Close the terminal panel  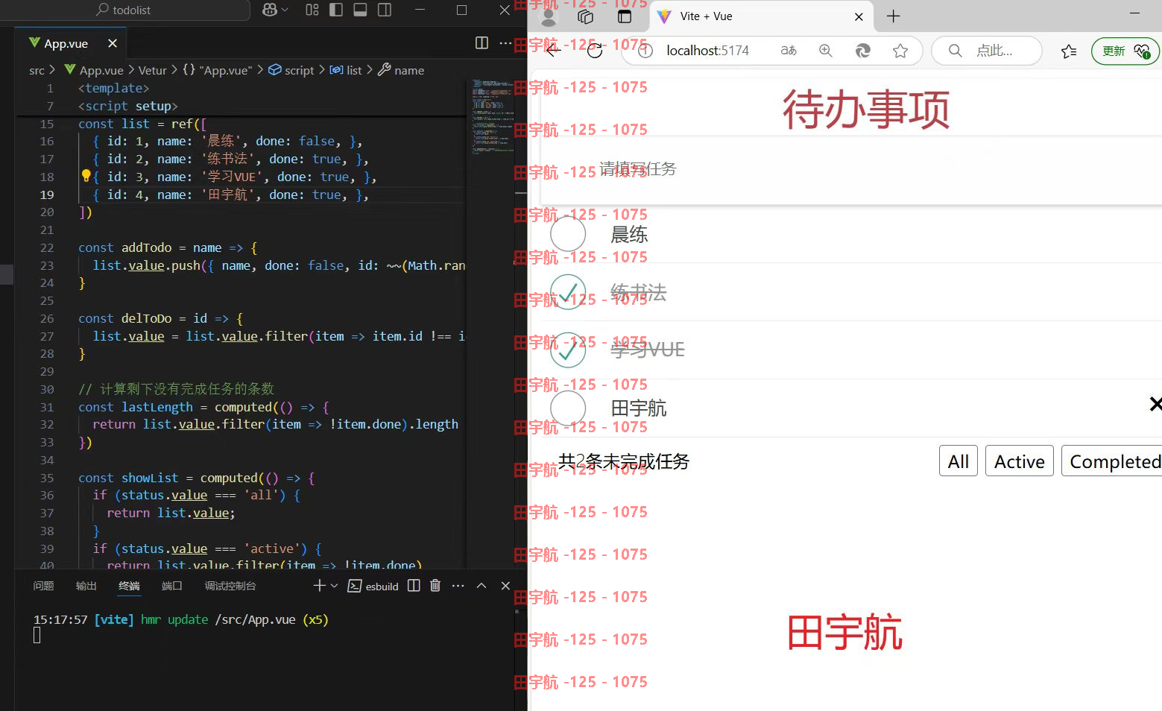tap(505, 586)
